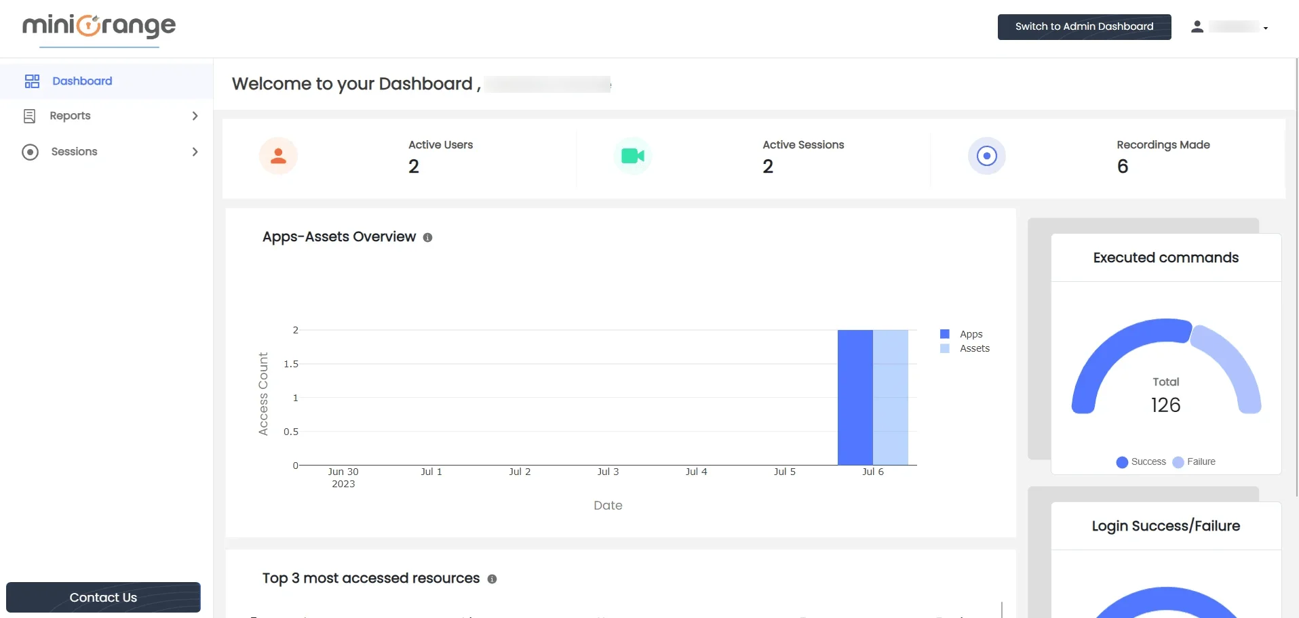Click the light blue Assets bar for Jul 6
The height and width of the screenshot is (618, 1299).
pos(890,397)
